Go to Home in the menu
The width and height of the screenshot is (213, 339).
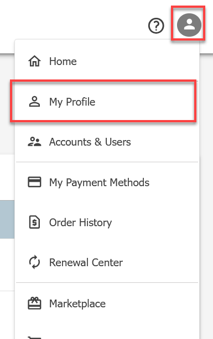point(107,61)
